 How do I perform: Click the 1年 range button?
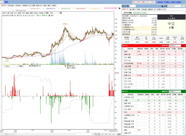pyautogui.click(x=110, y=134)
